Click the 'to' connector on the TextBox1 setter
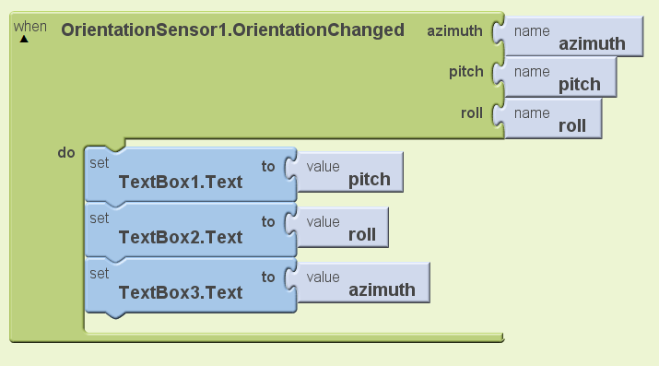 pos(268,166)
